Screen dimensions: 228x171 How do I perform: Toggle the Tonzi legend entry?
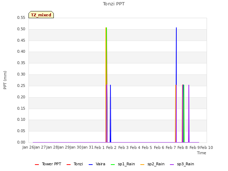point(74,164)
